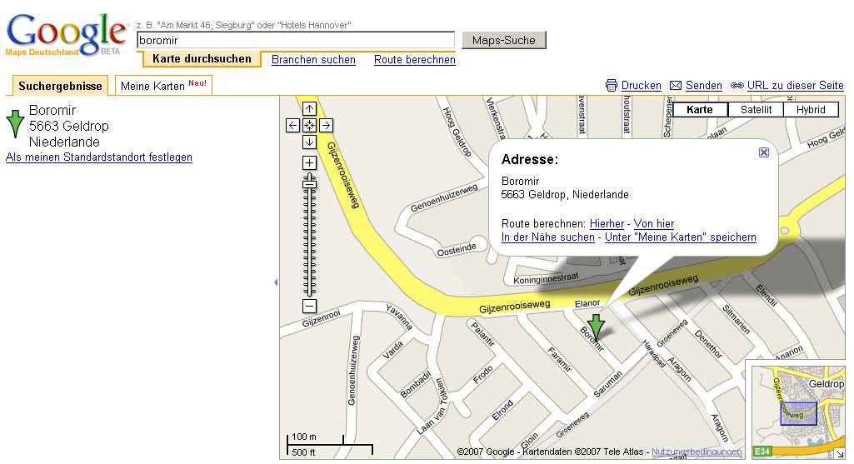Viewport: 854px width, 464px height.
Task: Pan the map down with south arrow
Action: pos(309,142)
